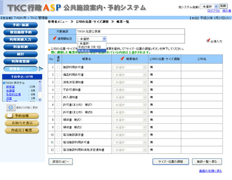
Task: Select the 管理者メニュー sidebar button
Action: (x=20, y=69)
